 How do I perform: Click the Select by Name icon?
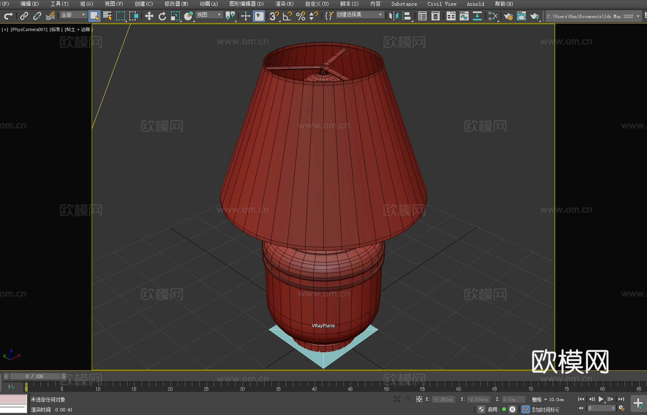tap(108, 16)
